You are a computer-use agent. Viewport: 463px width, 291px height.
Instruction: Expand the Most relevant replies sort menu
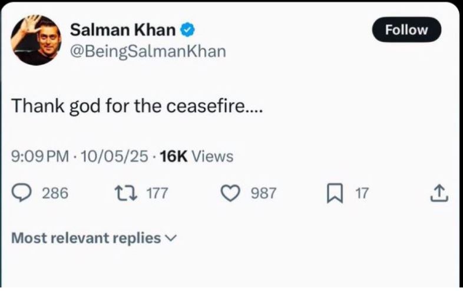pos(86,238)
